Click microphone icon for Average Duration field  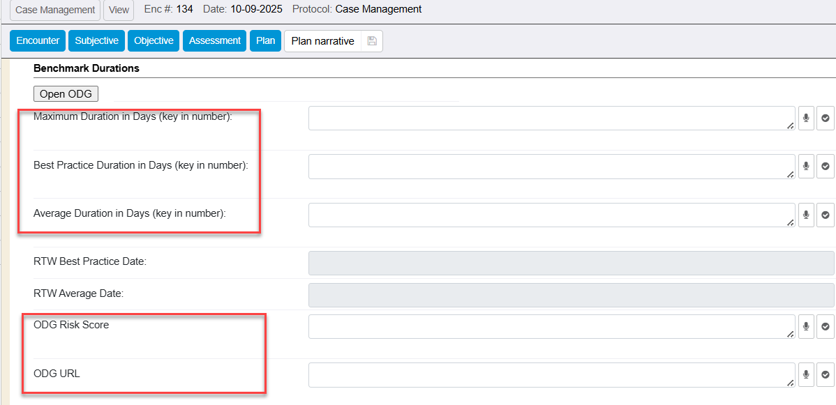point(806,215)
